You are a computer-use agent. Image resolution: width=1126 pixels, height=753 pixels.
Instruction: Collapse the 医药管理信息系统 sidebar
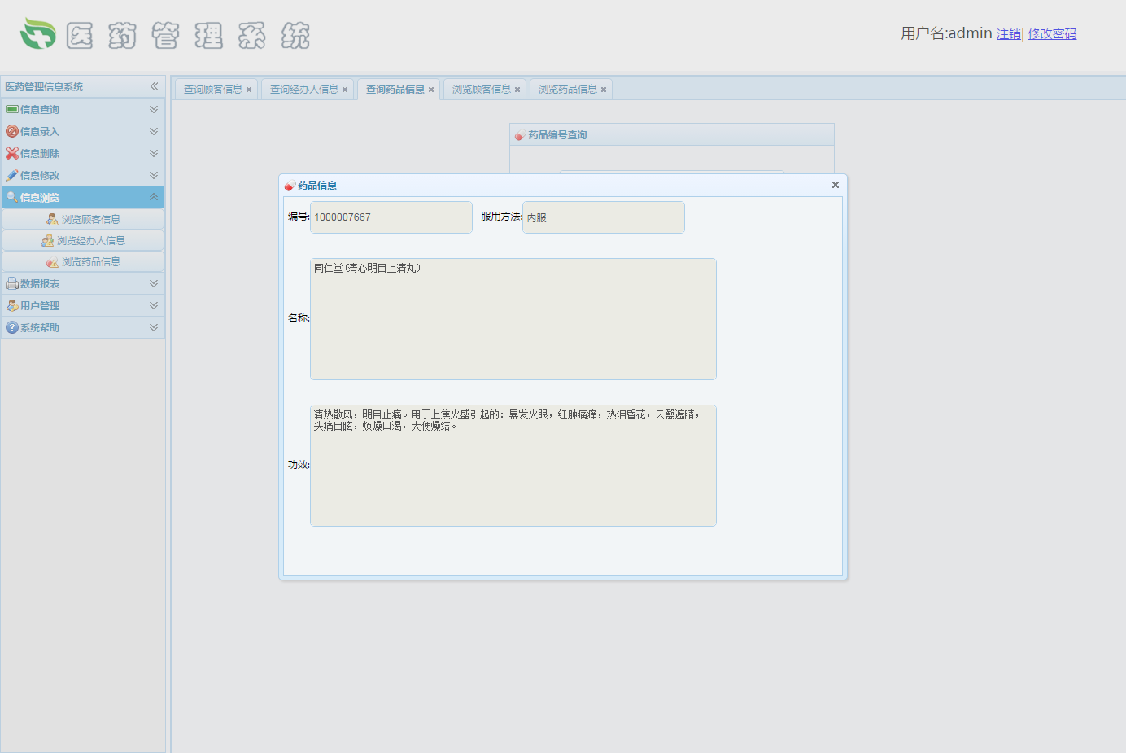click(154, 86)
